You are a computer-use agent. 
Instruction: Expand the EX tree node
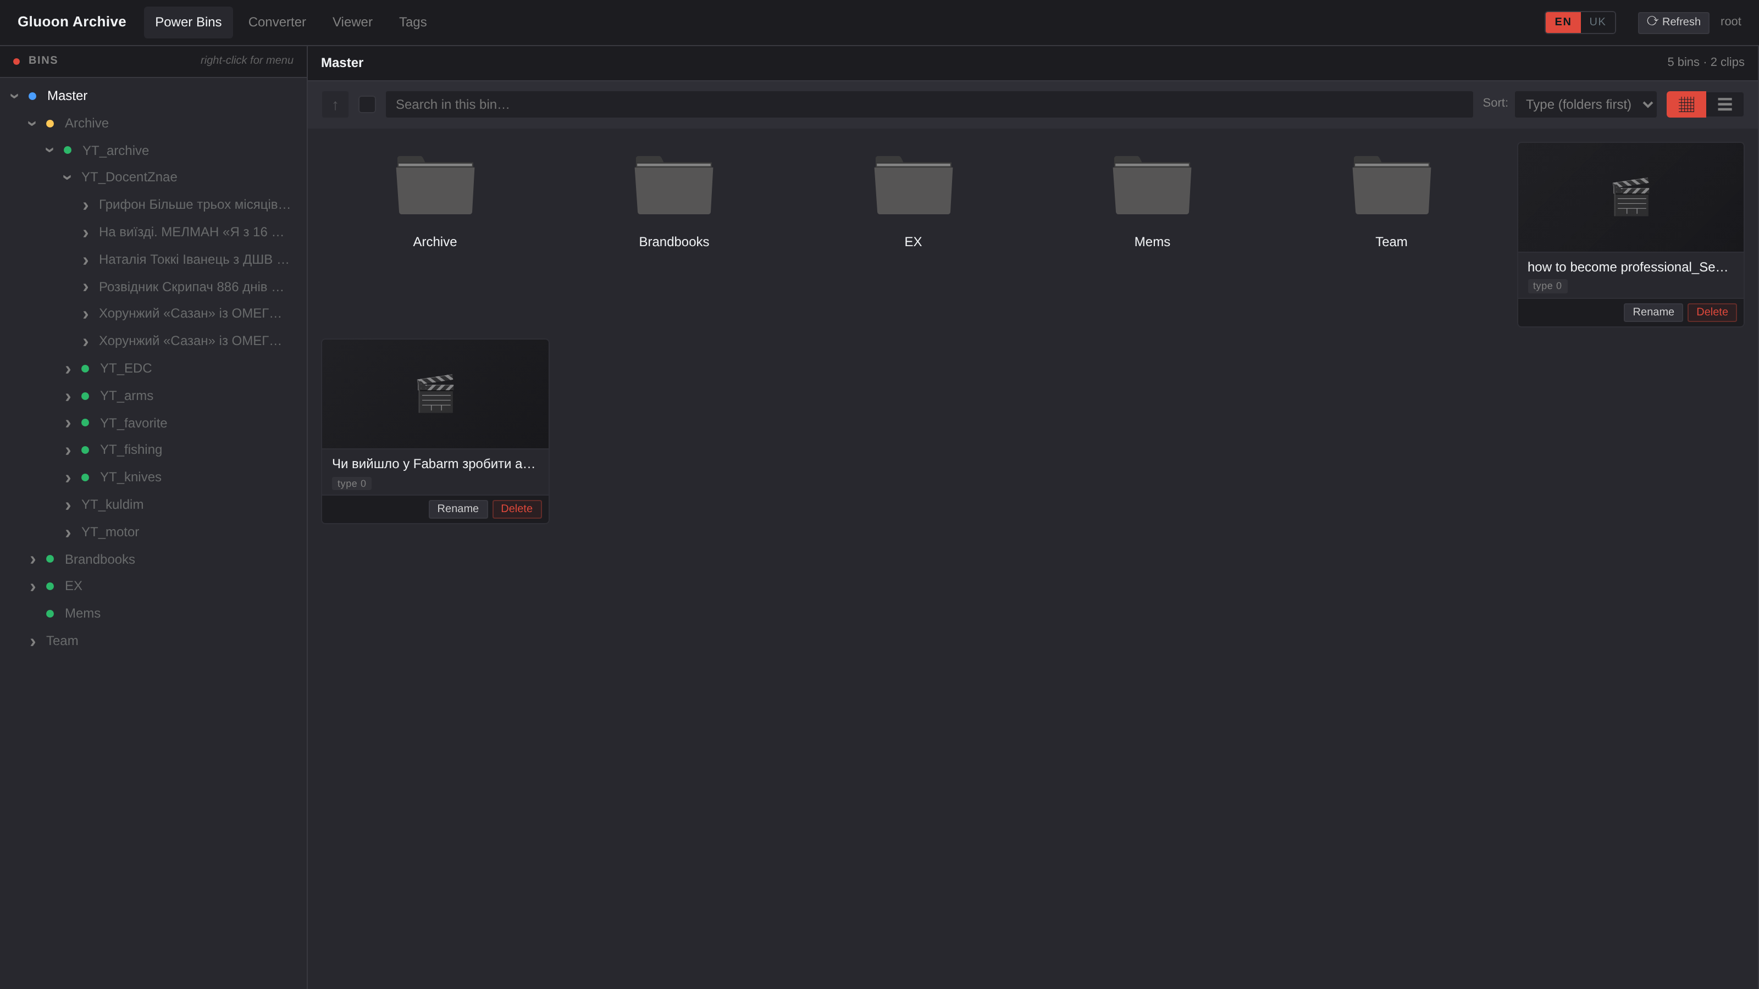pyautogui.click(x=32, y=587)
